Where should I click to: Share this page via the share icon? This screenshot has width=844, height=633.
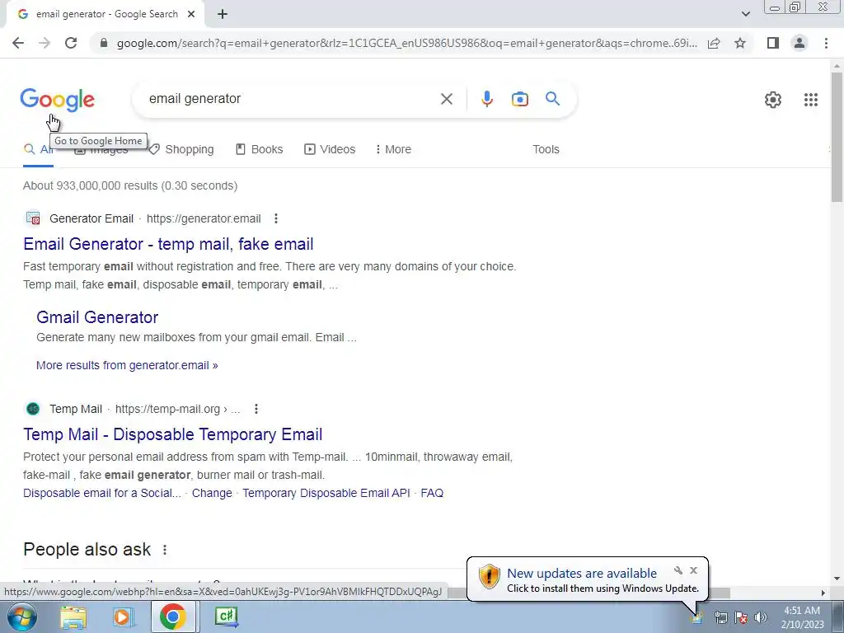click(714, 43)
